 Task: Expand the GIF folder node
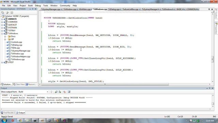point(5,39)
